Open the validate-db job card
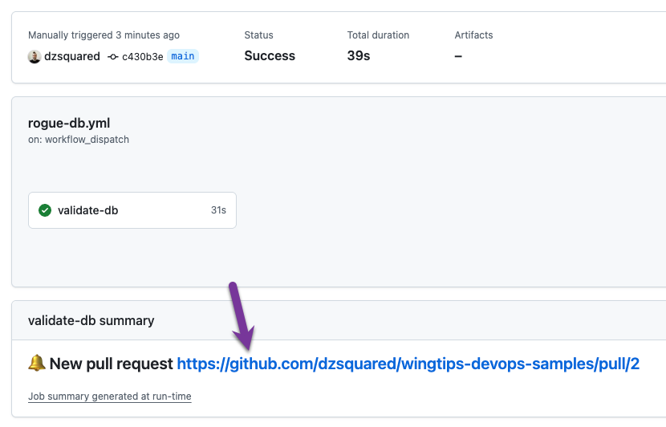666x427 pixels. (132, 210)
